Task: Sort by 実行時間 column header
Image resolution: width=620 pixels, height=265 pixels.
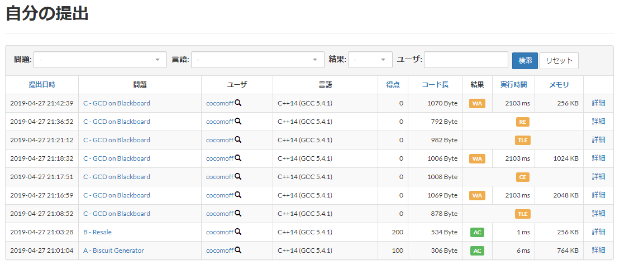Action: click(x=513, y=84)
